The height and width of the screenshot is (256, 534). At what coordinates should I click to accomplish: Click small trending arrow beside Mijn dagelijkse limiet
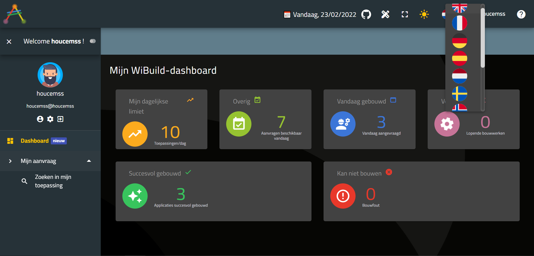pos(190,100)
